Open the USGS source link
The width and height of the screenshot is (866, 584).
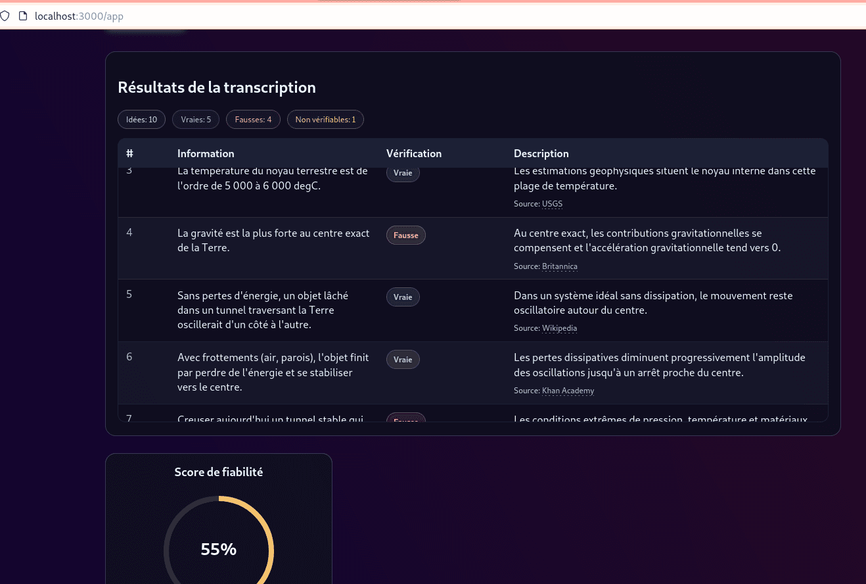(x=552, y=204)
